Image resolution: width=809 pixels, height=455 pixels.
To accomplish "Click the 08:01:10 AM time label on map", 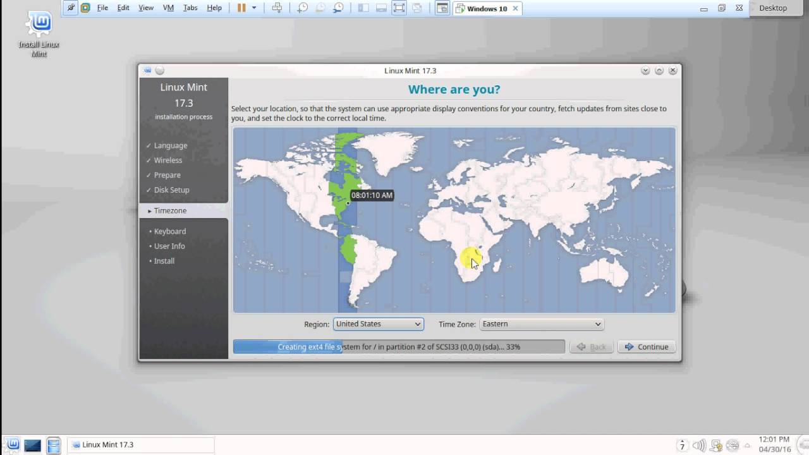I will pos(372,195).
